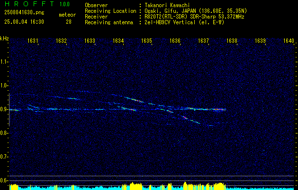Screen dimensions: 298x190
Task: Click the 1.1 kHz axis label
Action: click(4, 62)
